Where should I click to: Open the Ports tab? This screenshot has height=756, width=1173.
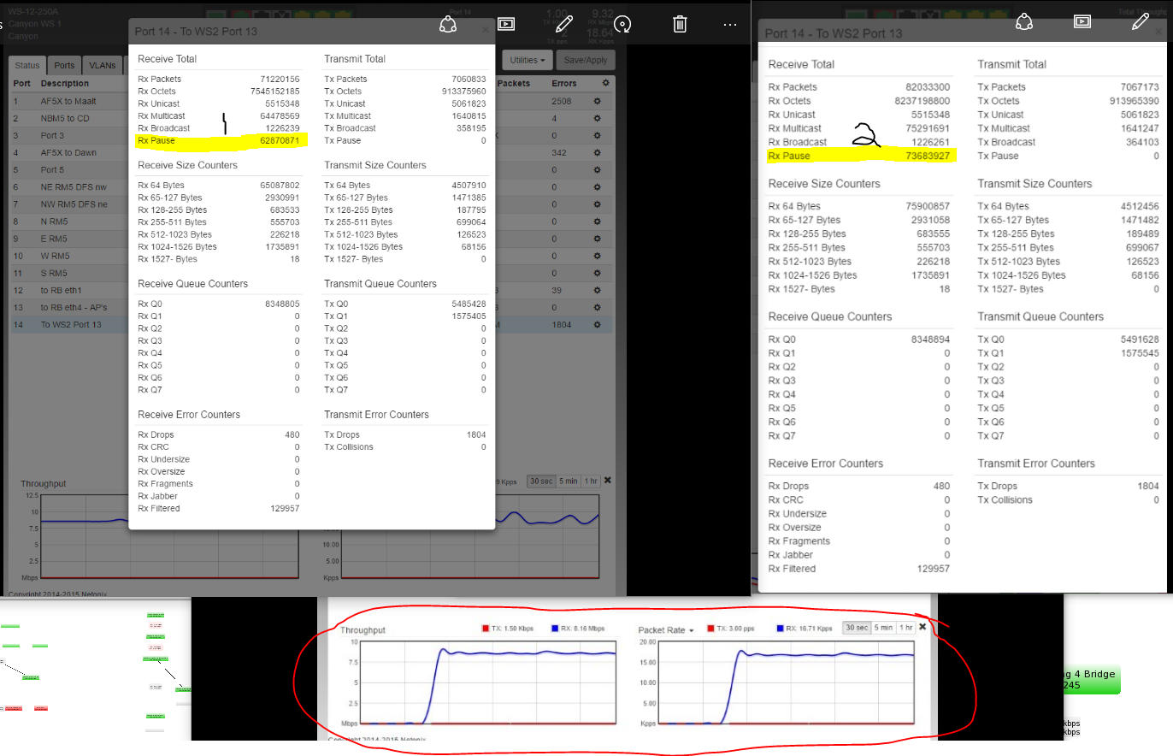[64, 66]
